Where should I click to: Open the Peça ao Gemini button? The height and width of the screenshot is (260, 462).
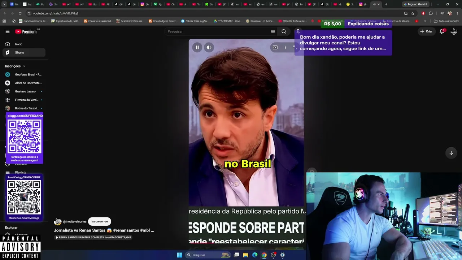415,4
